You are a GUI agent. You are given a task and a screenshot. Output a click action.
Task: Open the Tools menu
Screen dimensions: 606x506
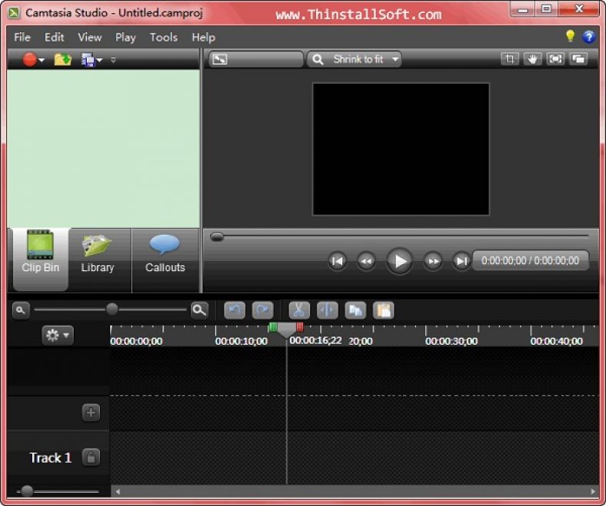(164, 38)
